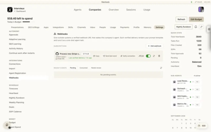Copy the webhook URL
This screenshot has width=211, height=132.
coord(96,56)
